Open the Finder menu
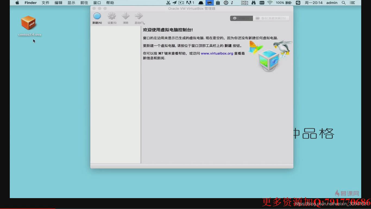Viewport: 371px width, 209px height. [31, 3]
